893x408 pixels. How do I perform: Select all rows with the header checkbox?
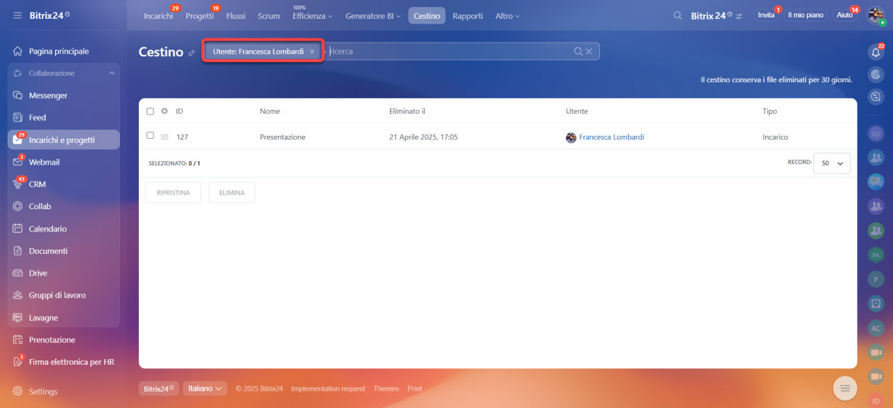tap(150, 111)
